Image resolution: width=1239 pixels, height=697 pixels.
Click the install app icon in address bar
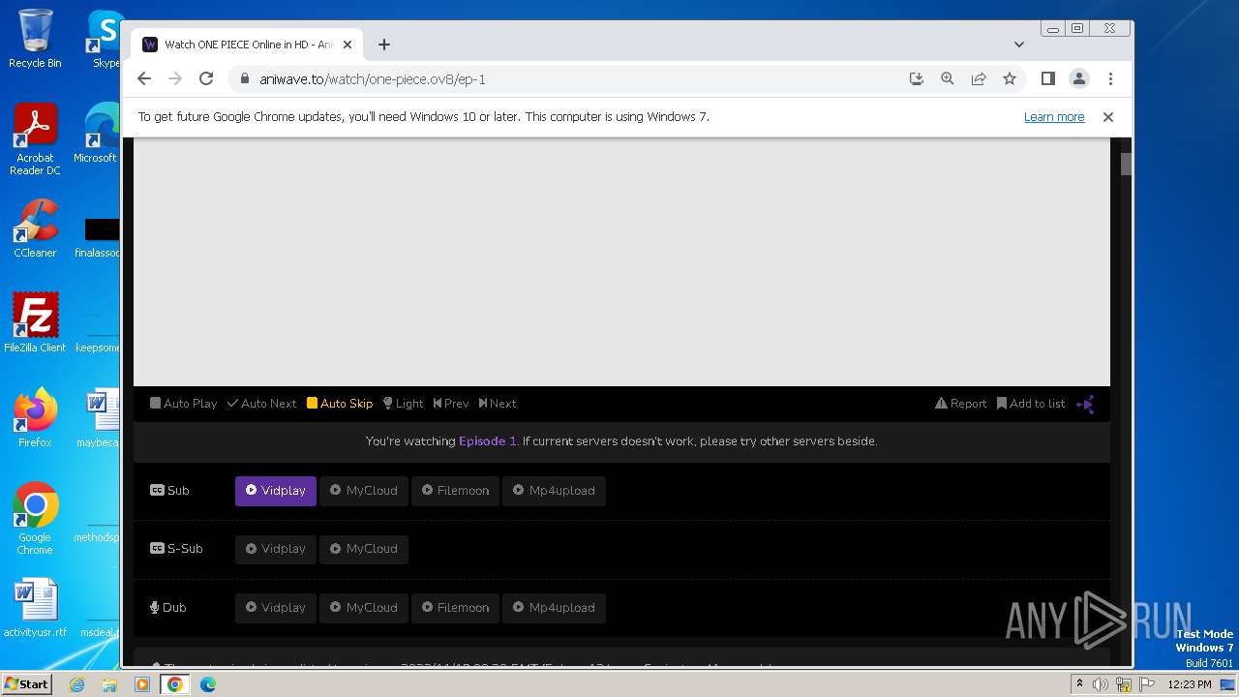[x=917, y=79]
